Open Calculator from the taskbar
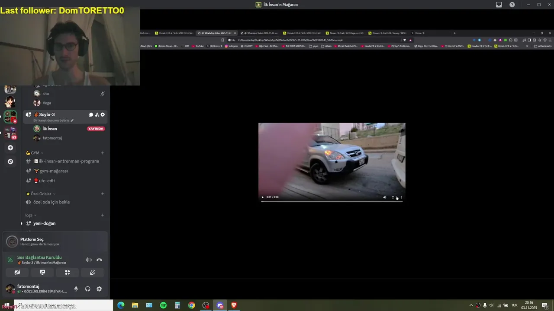Screen dimensions: 554x311 pos(177,305)
